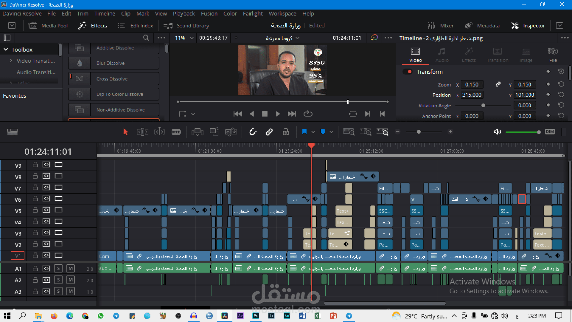Open the Timeline menu
572x322 pixels.
pyautogui.click(x=105, y=14)
